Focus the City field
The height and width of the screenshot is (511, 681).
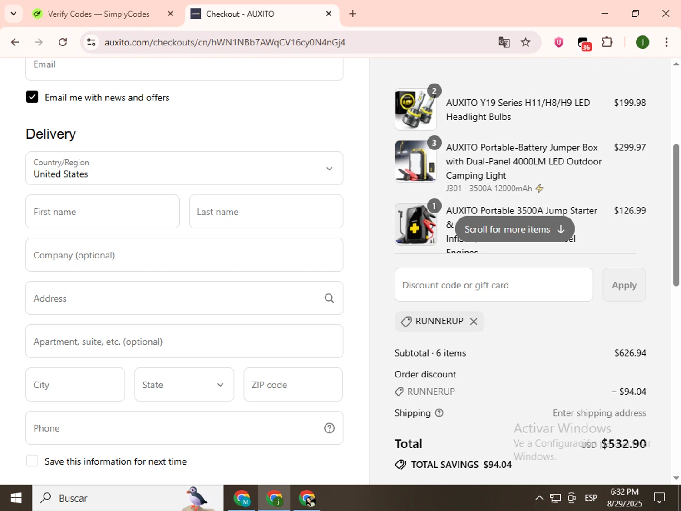point(75,385)
